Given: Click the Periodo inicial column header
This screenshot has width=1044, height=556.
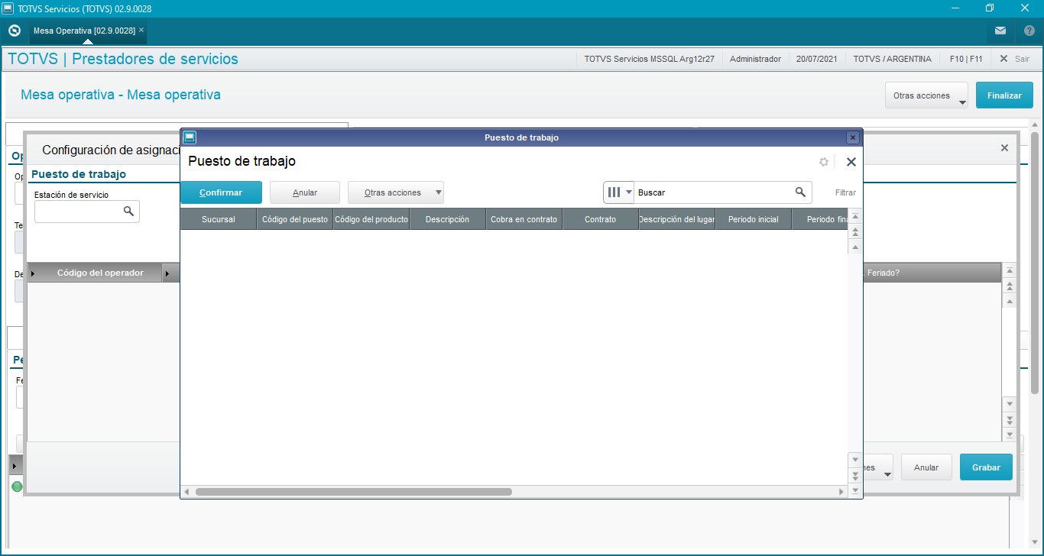Looking at the screenshot, I should (x=754, y=219).
